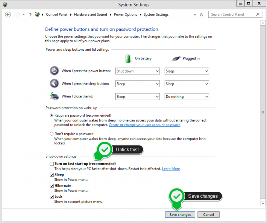
Task: Open power button Plugged in dropdown
Action: (x=187, y=71)
